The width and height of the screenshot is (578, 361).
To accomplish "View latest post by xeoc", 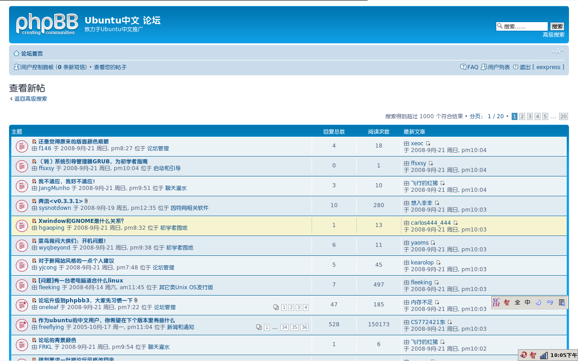I will coord(428,143).
